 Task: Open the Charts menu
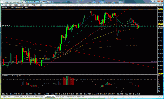pos(22,5)
